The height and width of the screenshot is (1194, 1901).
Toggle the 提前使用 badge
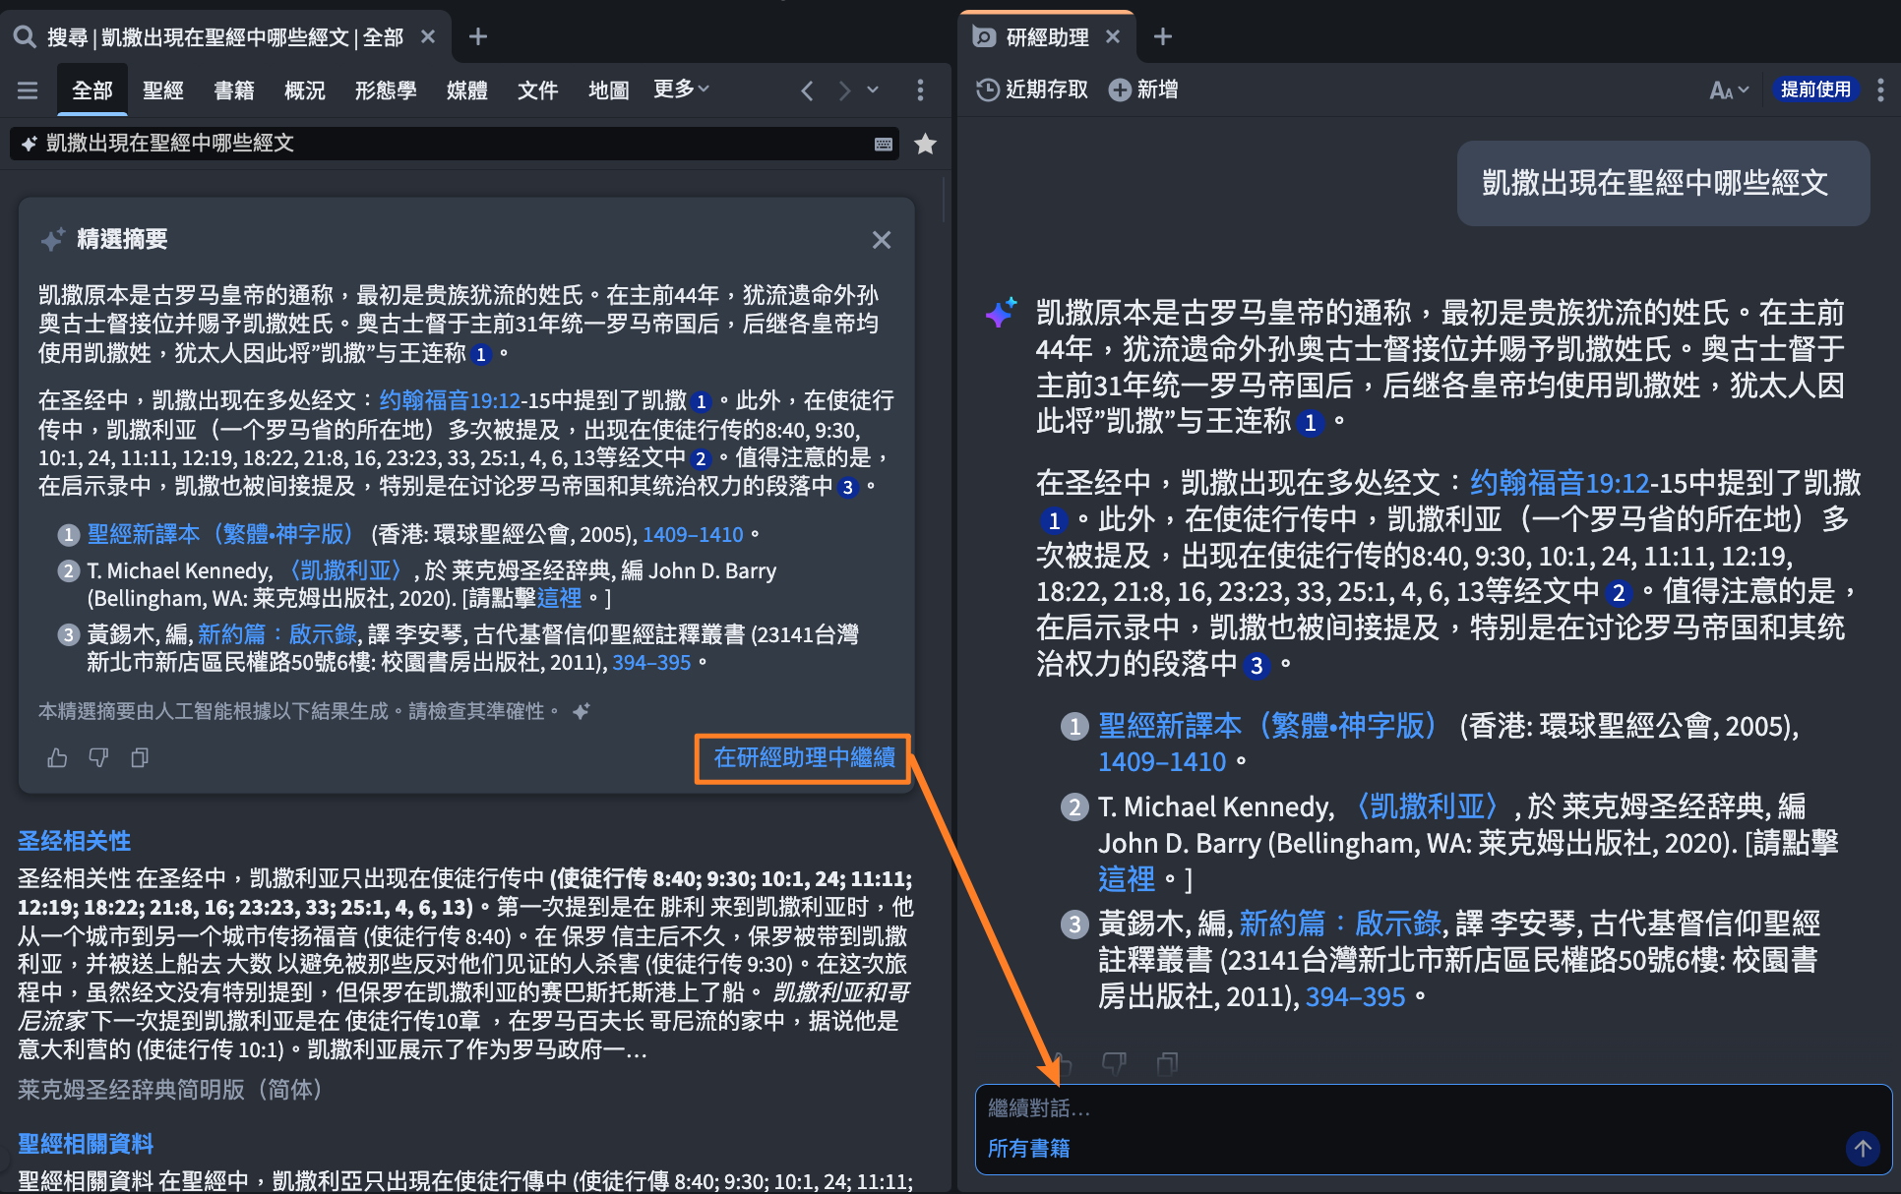(1815, 90)
